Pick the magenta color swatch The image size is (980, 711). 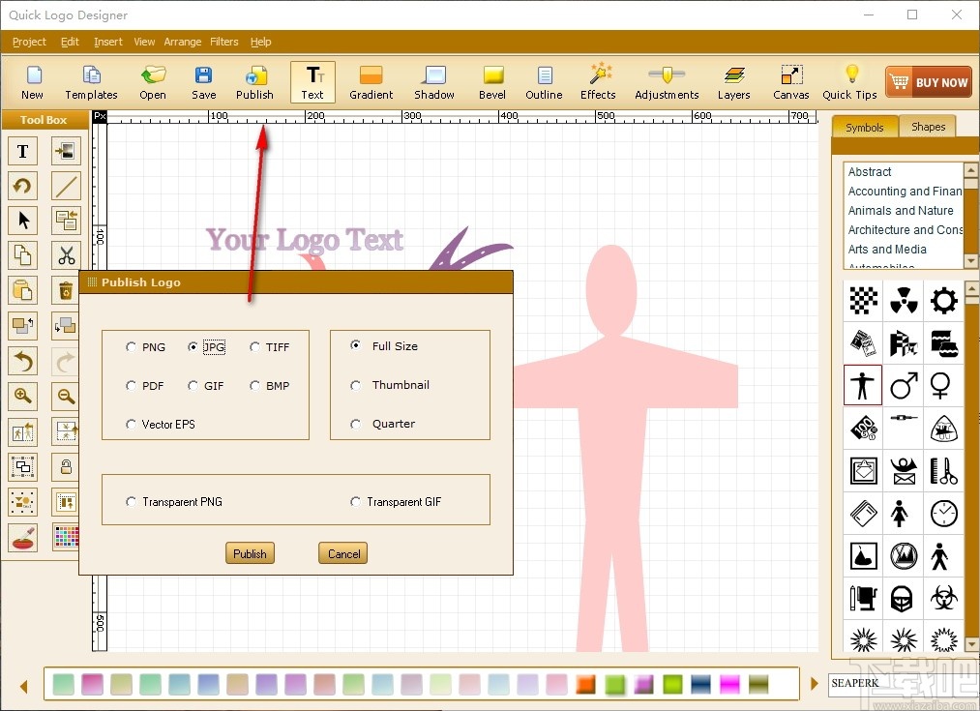(729, 684)
